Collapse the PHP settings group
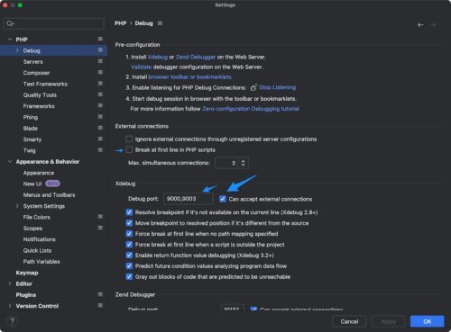This screenshot has height=332, width=451. click(10, 40)
